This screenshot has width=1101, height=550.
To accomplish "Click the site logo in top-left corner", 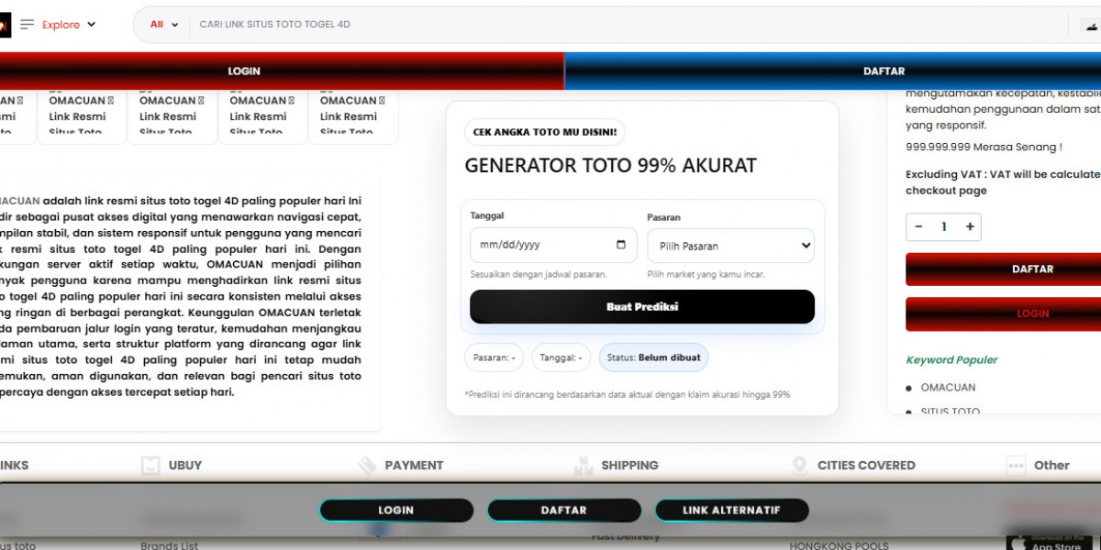I will [x=5, y=25].
